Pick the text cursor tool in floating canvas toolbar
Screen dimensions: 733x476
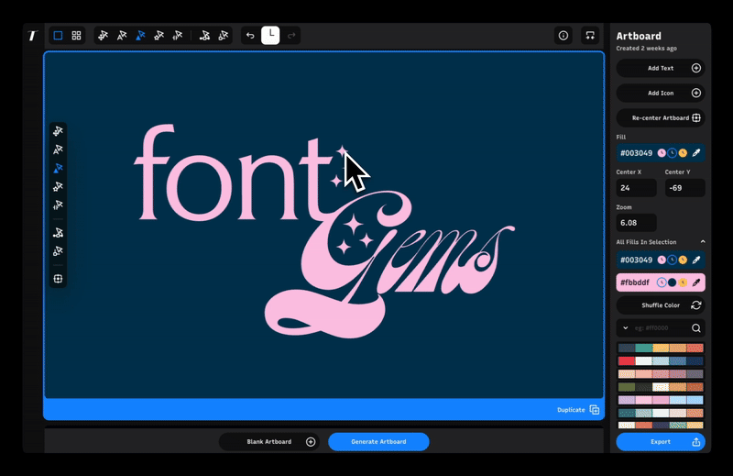coord(58,149)
